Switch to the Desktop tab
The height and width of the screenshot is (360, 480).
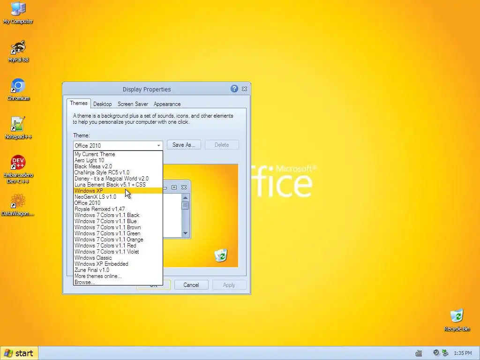click(x=103, y=104)
